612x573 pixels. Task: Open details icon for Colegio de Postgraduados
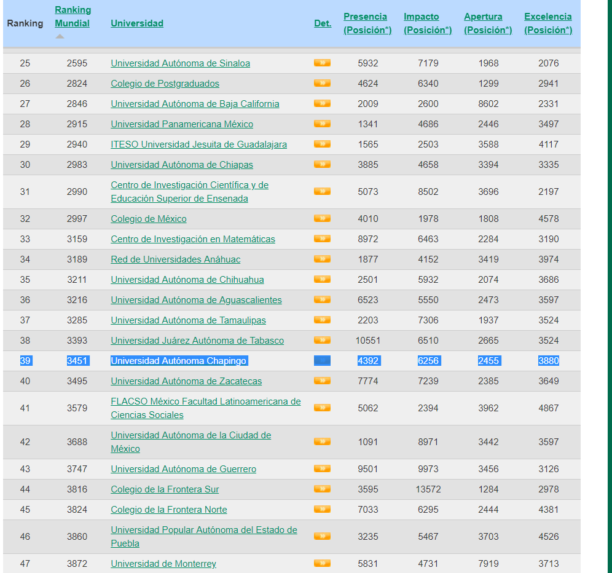[x=322, y=83]
